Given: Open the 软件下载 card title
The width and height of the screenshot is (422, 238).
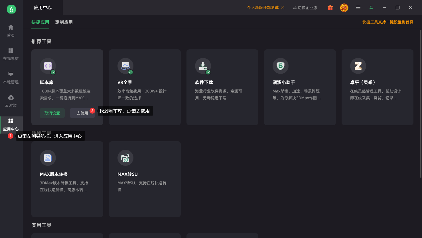Looking at the screenshot, I should pos(204,82).
